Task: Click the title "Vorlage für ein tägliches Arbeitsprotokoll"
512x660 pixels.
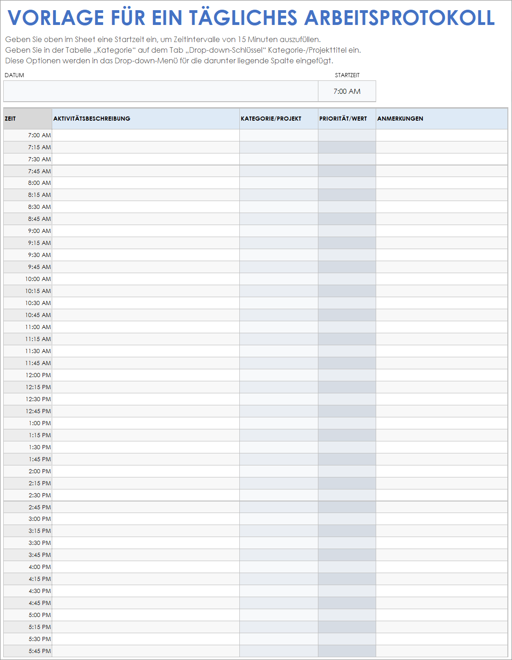Action: tap(251, 18)
